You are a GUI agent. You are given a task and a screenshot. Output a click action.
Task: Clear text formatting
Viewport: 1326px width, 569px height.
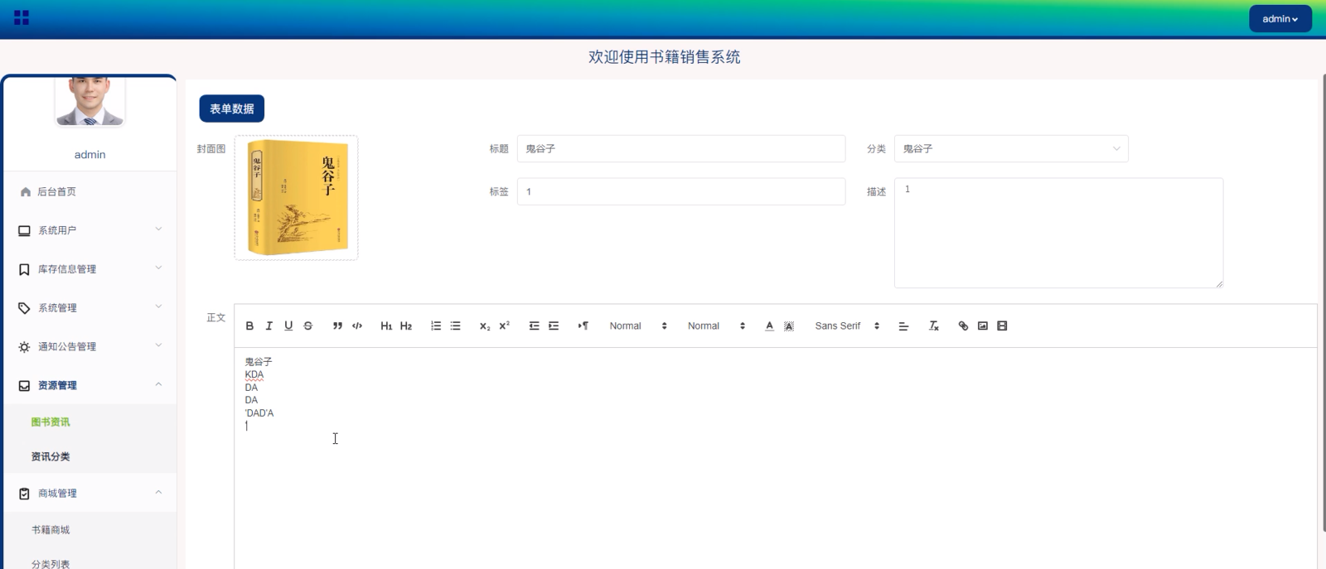pyautogui.click(x=933, y=326)
